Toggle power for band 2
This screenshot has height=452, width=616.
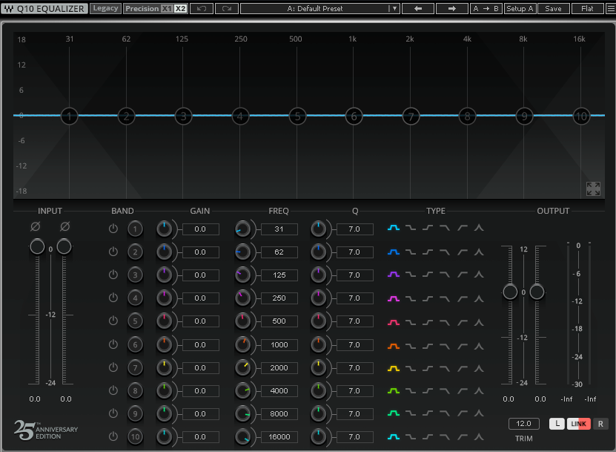point(113,252)
